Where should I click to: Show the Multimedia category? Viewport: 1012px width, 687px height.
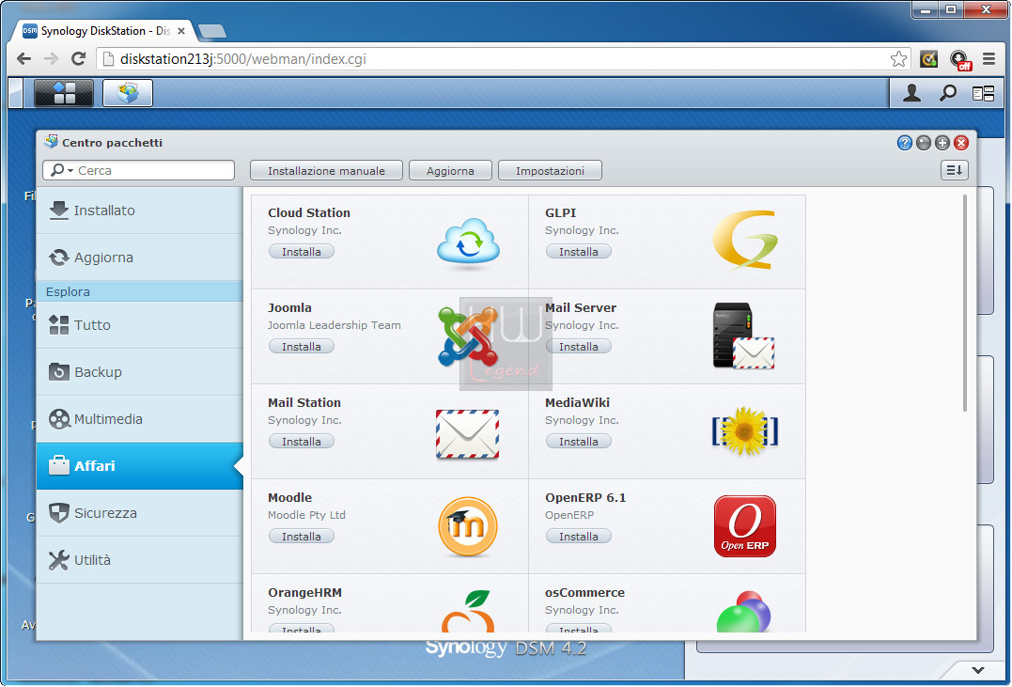tap(140, 419)
